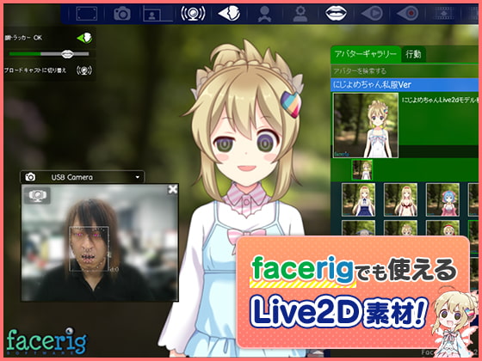Toggle the face tracker icon in top toolbar

click(x=229, y=14)
